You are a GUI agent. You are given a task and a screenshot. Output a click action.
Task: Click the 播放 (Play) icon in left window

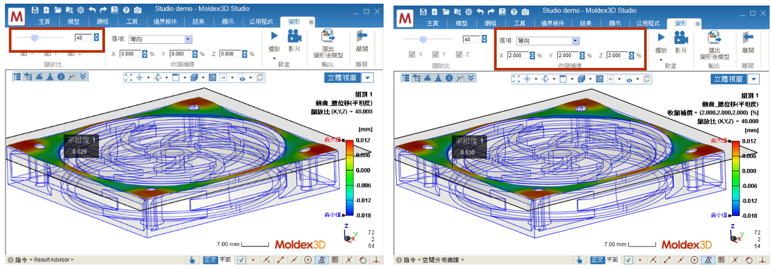point(274,37)
